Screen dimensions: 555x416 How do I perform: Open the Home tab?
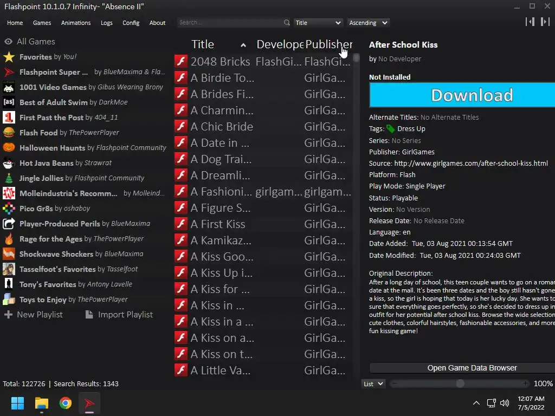point(15,23)
